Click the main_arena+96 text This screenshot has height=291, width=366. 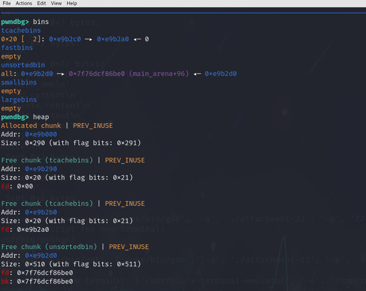click(159, 74)
